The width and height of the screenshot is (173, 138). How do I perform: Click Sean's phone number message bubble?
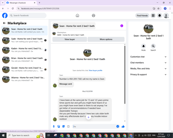[82, 79]
